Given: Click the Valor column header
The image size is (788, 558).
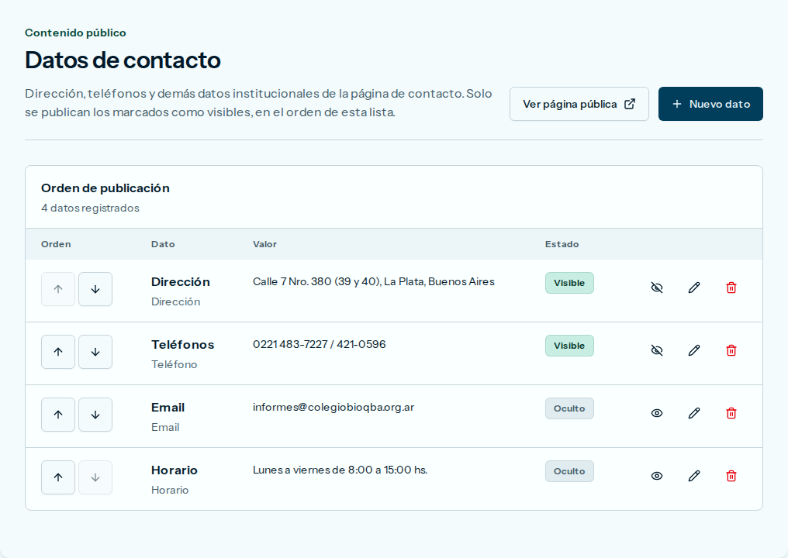Looking at the screenshot, I should point(264,244).
